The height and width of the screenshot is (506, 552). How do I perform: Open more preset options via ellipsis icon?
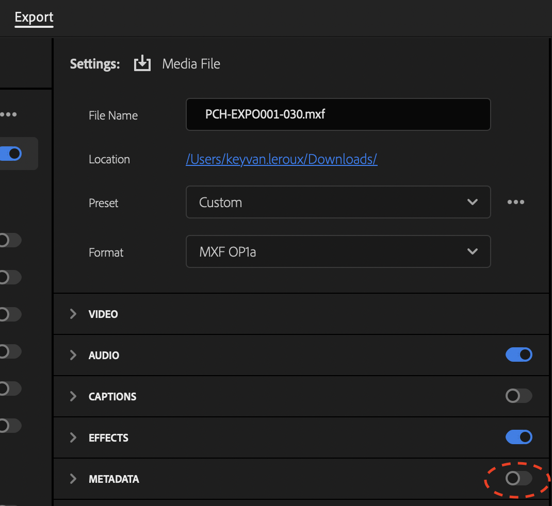click(x=515, y=202)
